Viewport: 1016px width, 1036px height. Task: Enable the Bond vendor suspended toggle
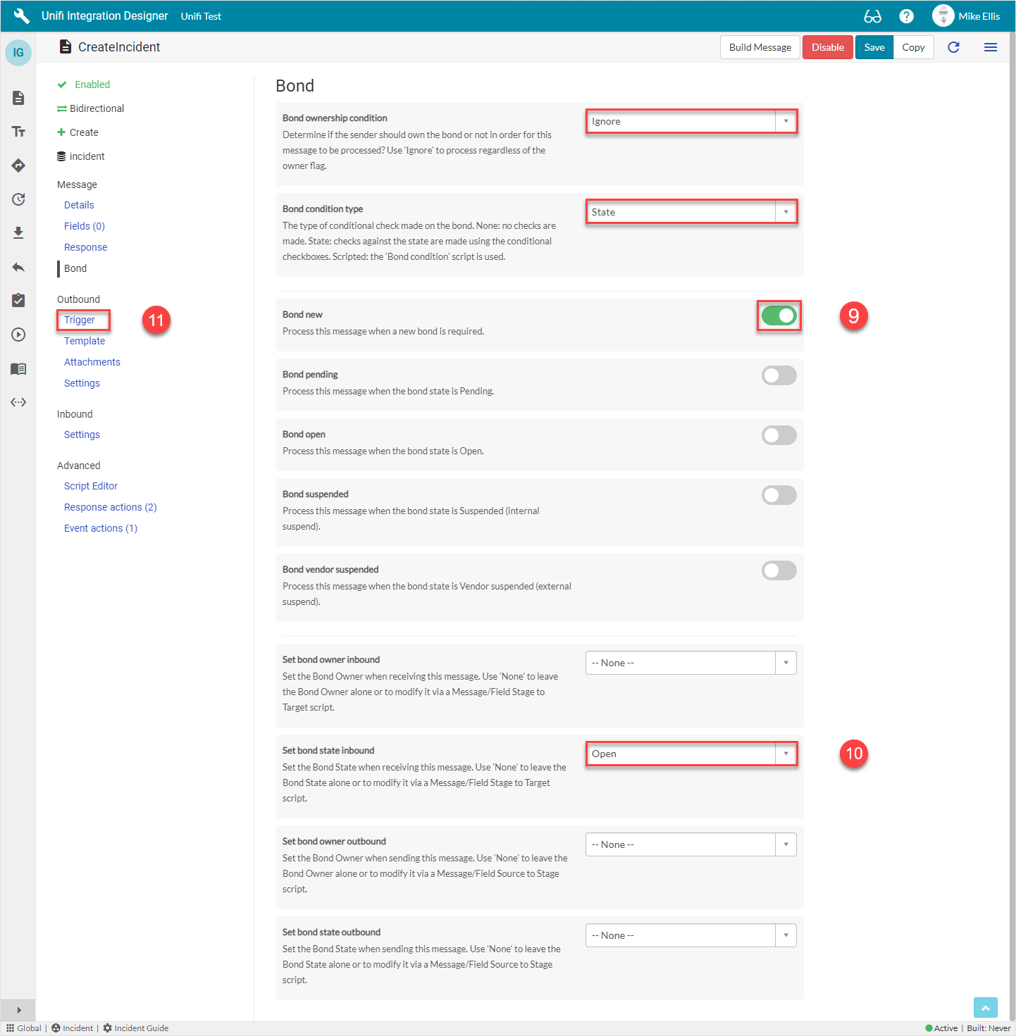[779, 570]
